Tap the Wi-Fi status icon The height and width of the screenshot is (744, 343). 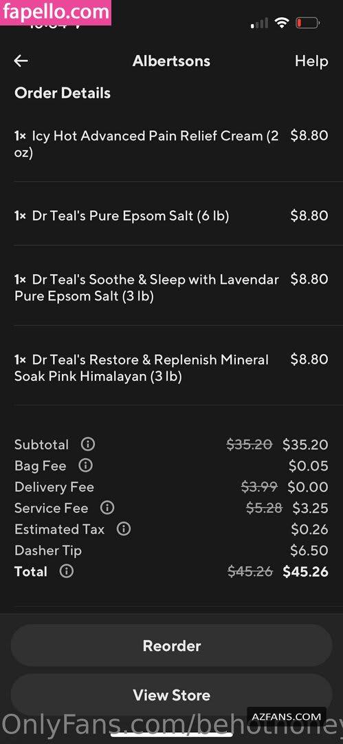coord(282,22)
